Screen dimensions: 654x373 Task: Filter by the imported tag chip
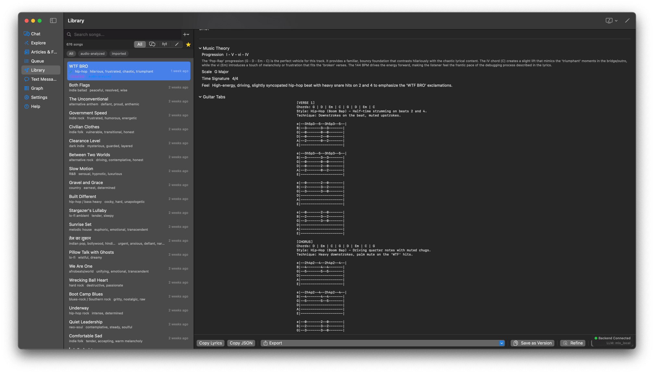click(x=119, y=53)
